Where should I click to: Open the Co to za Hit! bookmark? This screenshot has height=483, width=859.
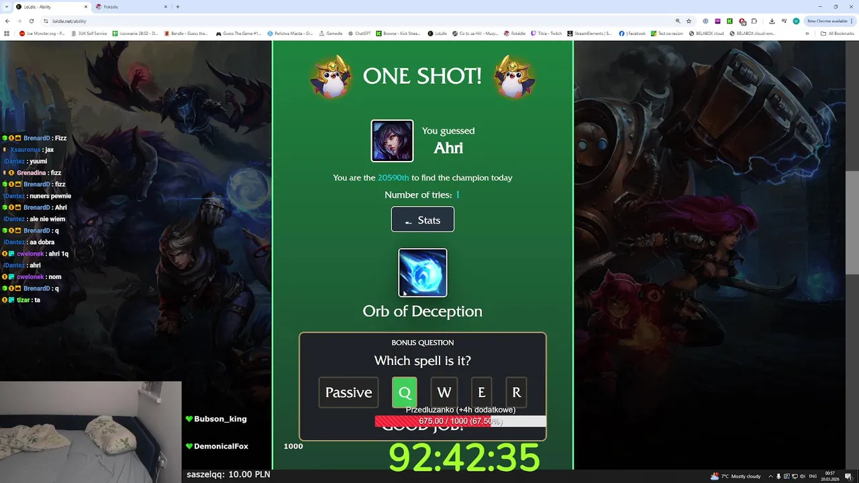pyautogui.click(x=475, y=33)
